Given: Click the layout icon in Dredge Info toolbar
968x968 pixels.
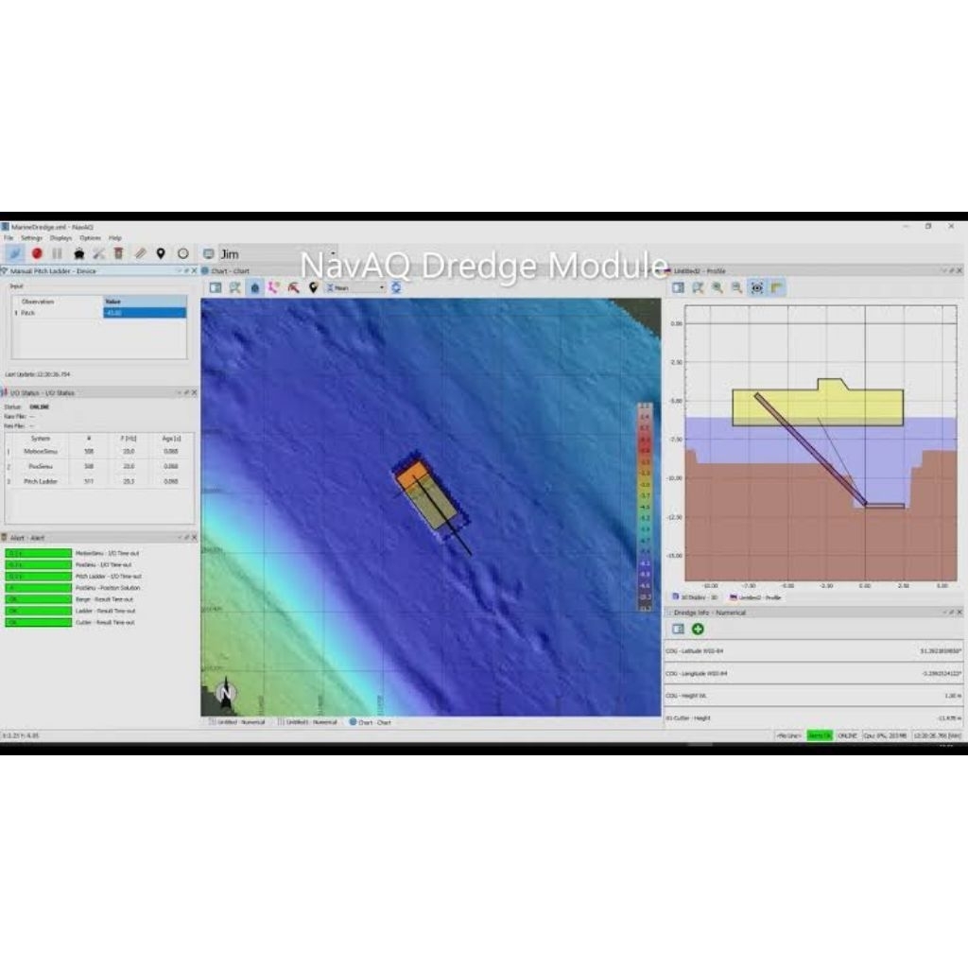Looking at the screenshot, I should click(x=678, y=629).
